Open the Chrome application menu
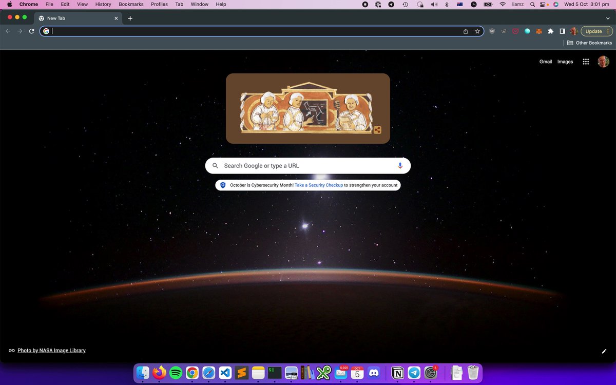 pyautogui.click(x=29, y=4)
